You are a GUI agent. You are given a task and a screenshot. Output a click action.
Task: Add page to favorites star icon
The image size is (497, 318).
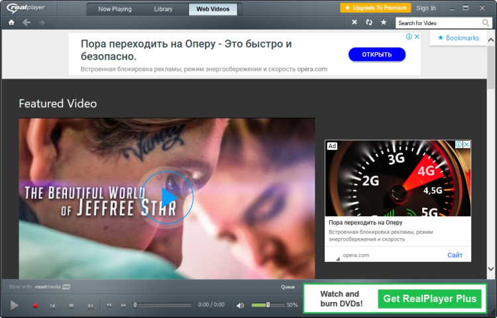[383, 22]
